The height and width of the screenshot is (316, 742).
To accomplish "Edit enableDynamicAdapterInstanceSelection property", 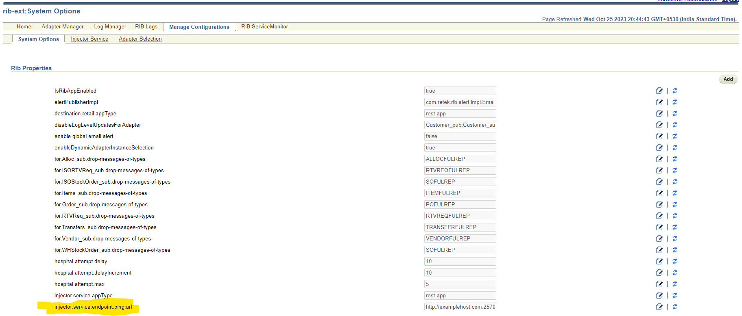I will pos(659,147).
